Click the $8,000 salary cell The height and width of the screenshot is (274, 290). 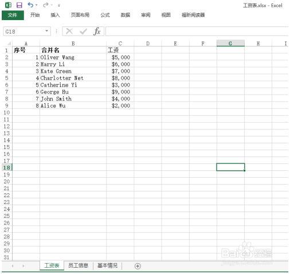(x=120, y=78)
